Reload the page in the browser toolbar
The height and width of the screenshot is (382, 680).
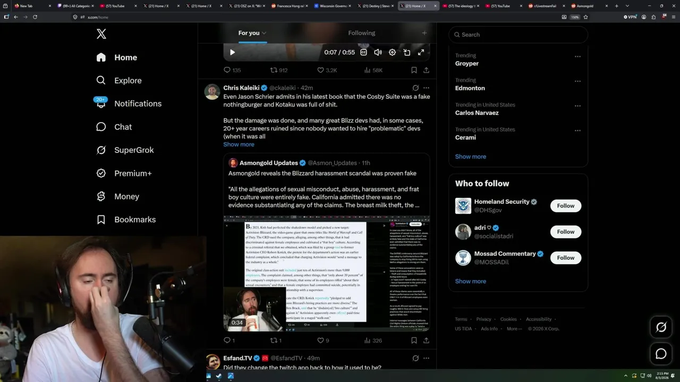pos(35,17)
